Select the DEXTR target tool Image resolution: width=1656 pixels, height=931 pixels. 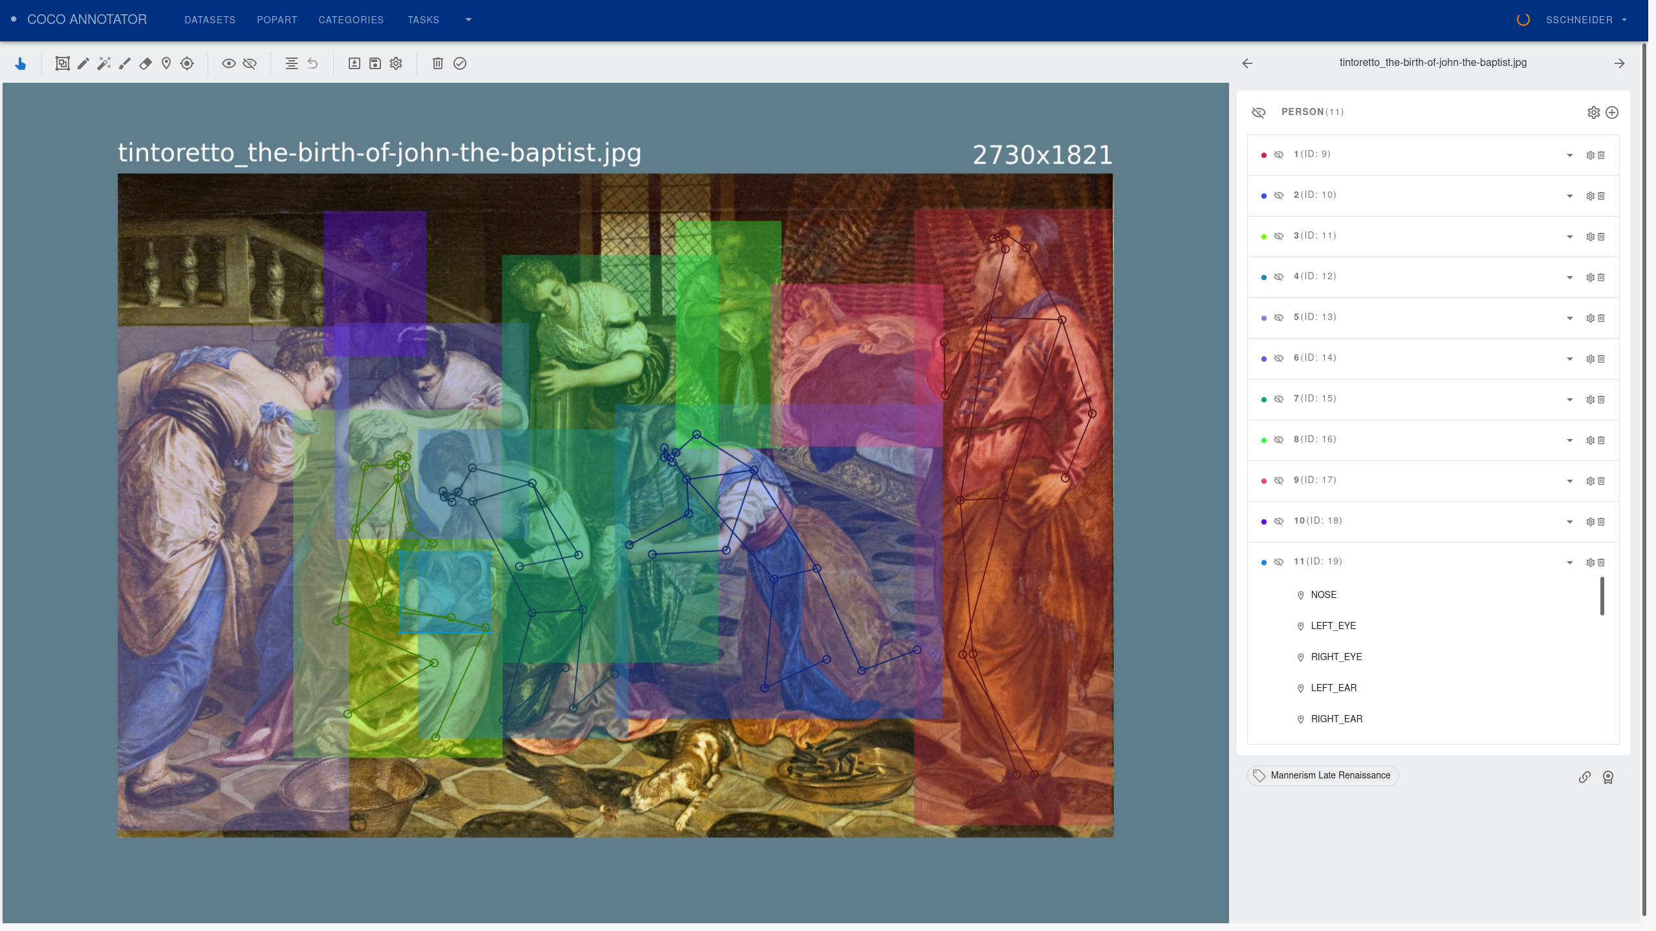point(187,63)
